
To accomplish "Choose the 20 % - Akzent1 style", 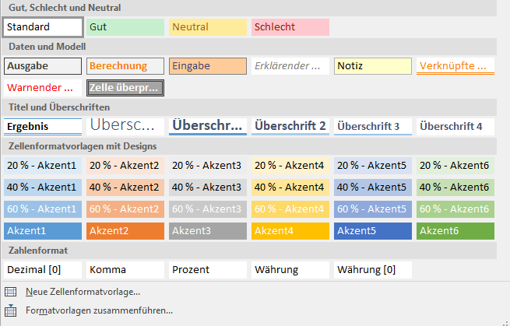I will [x=43, y=166].
